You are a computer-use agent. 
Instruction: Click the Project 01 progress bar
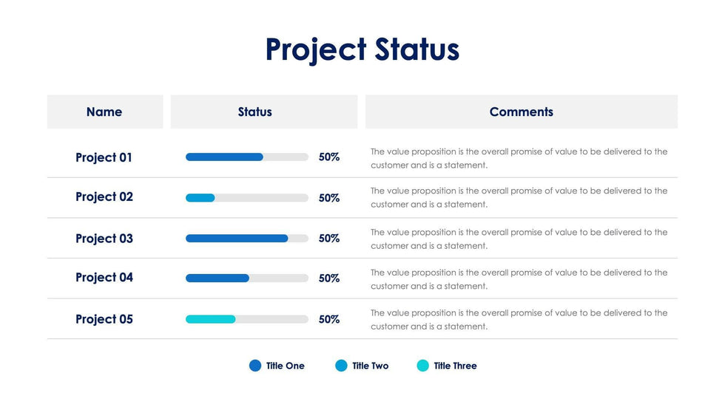246,157
